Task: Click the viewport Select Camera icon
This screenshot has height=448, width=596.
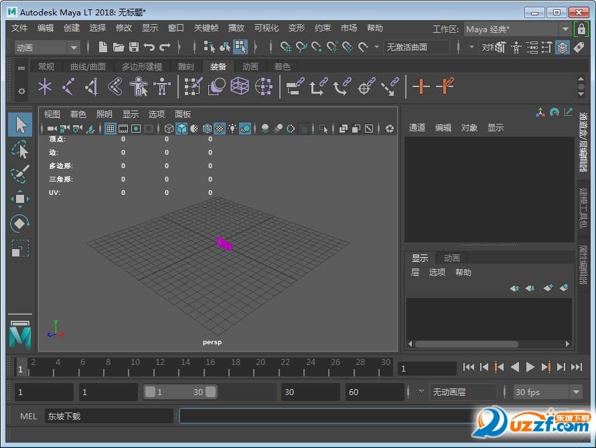Action: (52, 129)
